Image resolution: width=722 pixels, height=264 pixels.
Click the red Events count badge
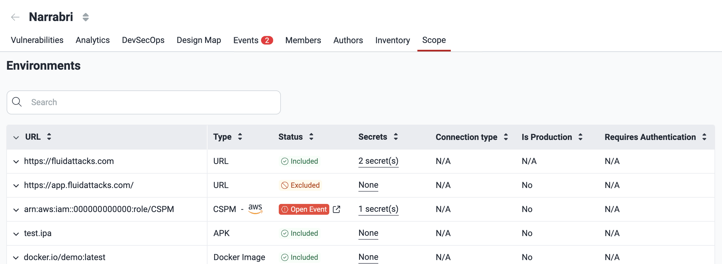(267, 40)
